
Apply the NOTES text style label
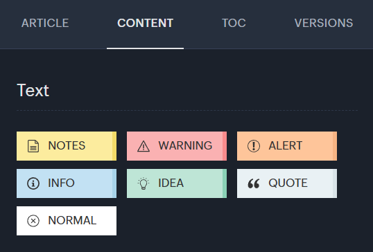pyautogui.click(x=67, y=145)
